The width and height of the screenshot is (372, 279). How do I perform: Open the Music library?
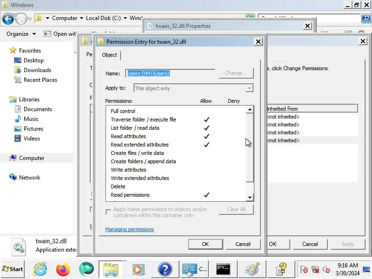point(31,119)
